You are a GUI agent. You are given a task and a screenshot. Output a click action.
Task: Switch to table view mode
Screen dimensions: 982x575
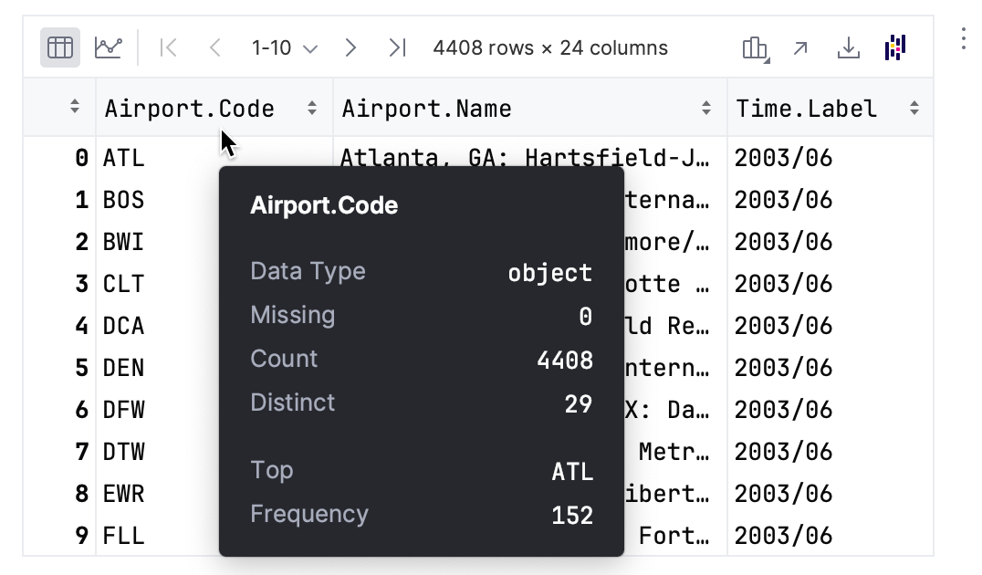(58, 47)
